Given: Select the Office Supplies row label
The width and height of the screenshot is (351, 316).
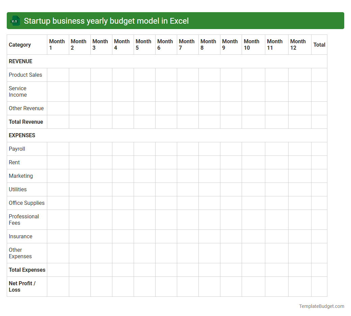Looking at the screenshot, I should tap(27, 203).
